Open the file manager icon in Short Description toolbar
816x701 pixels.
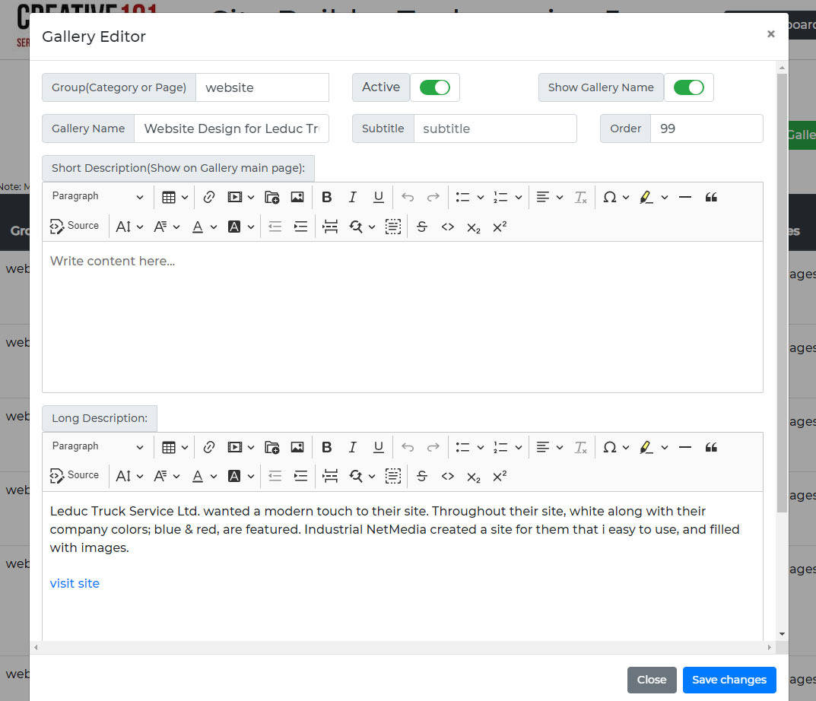(x=271, y=197)
